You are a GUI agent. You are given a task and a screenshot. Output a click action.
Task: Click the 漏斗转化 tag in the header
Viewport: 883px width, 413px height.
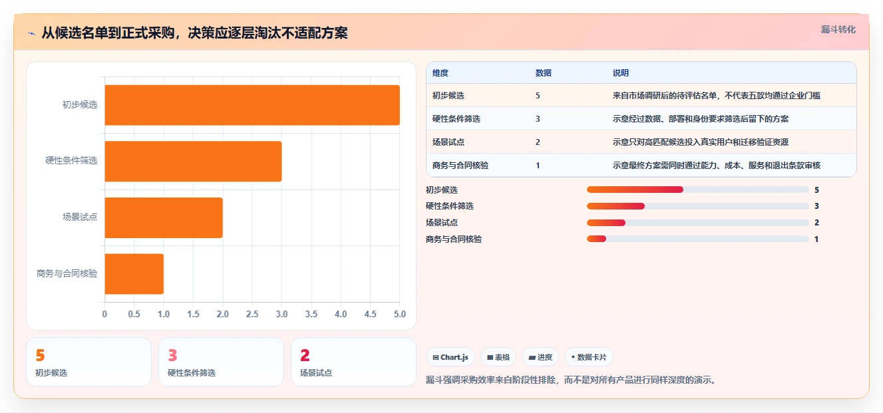tap(838, 30)
